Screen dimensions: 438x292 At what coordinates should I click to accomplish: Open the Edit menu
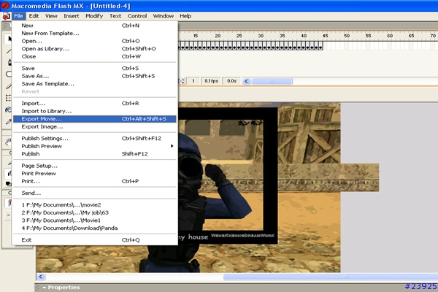pyautogui.click(x=34, y=16)
